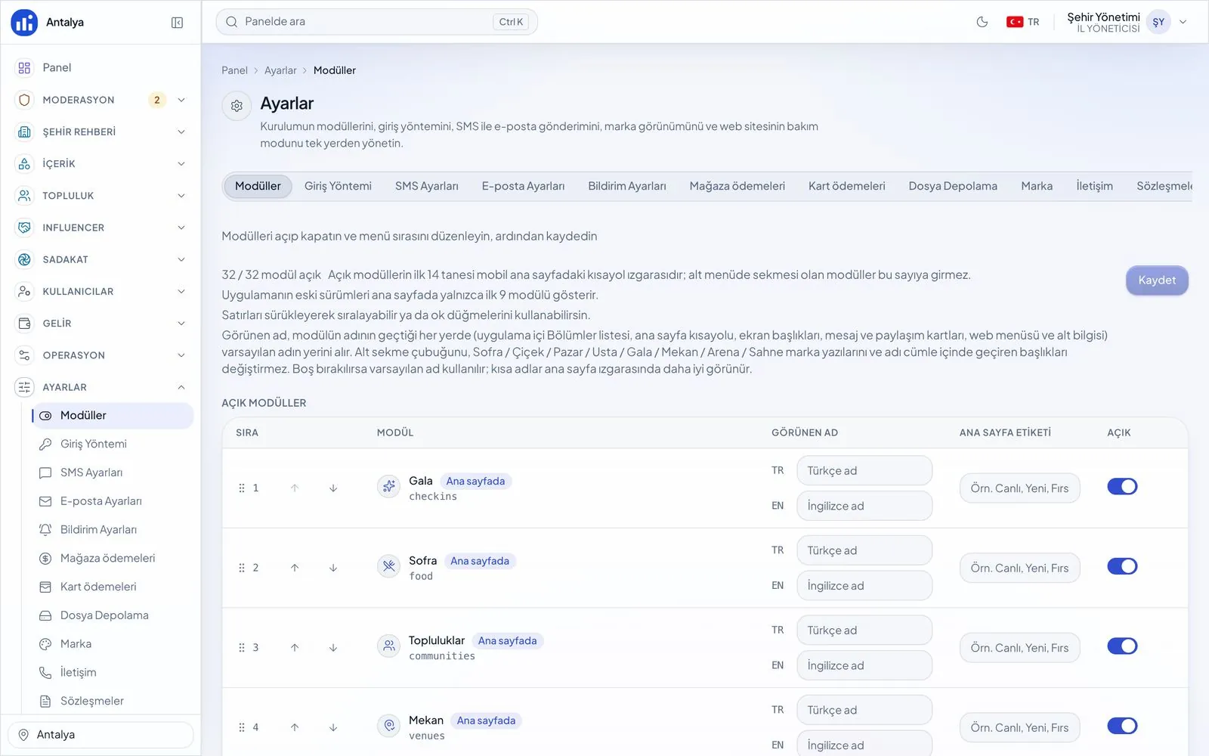The image size is (1209, 756).
Task: Switch to the Giriş Yöntemi tab
Action: point(338,186)
